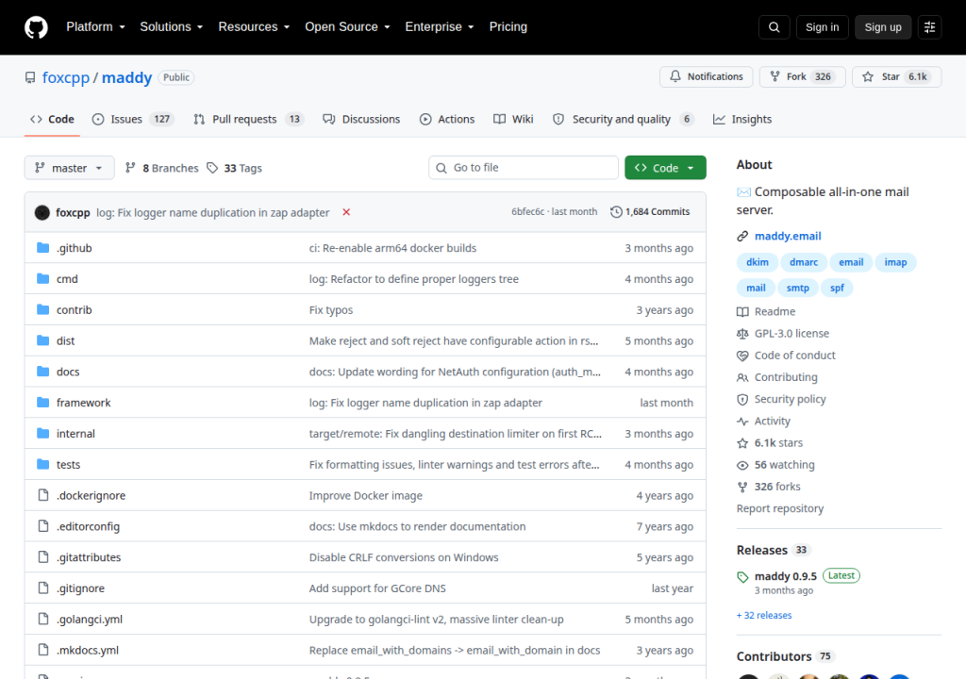Open the 8 Branches link
The image size is (966, 679).
pos(162,168)
